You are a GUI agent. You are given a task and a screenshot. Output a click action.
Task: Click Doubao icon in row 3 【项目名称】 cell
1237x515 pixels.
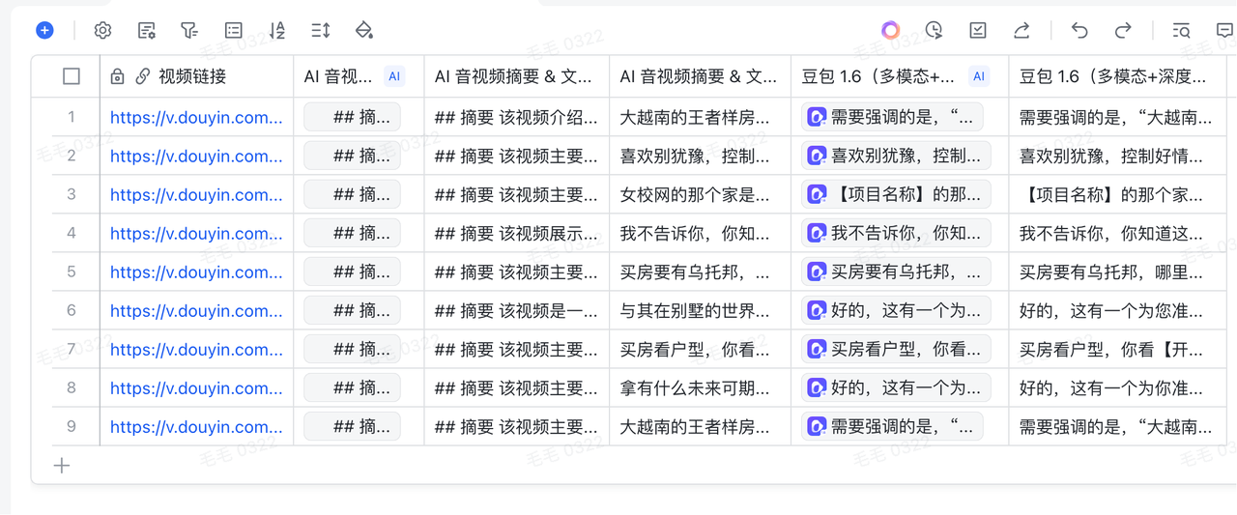pyautogui.click(x=817, y=194)
